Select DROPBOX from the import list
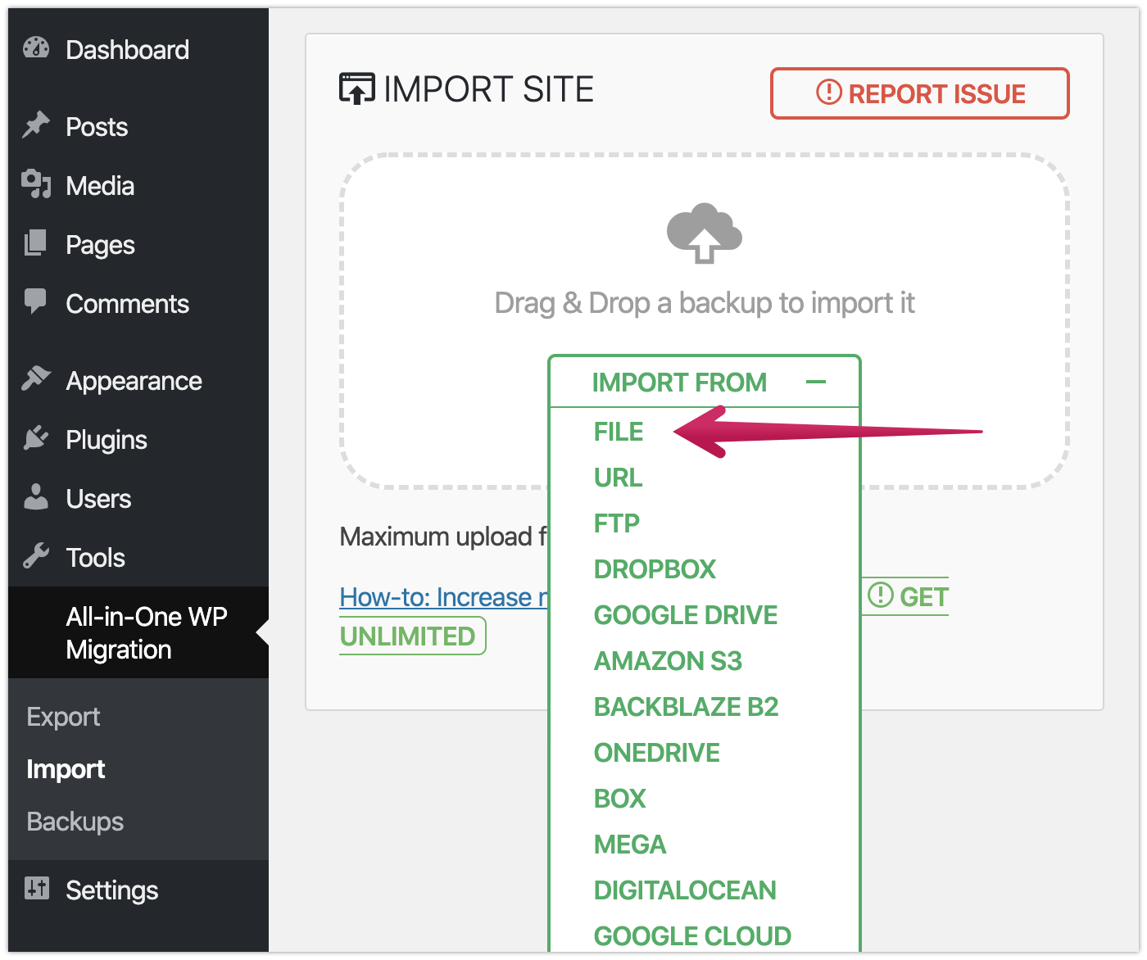The image size is (1147, 960). pyautogui.click(x=655, y=569)
